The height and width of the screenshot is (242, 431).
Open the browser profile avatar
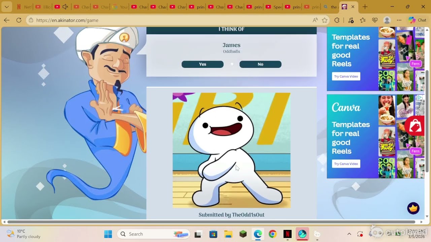coord(387,20)
